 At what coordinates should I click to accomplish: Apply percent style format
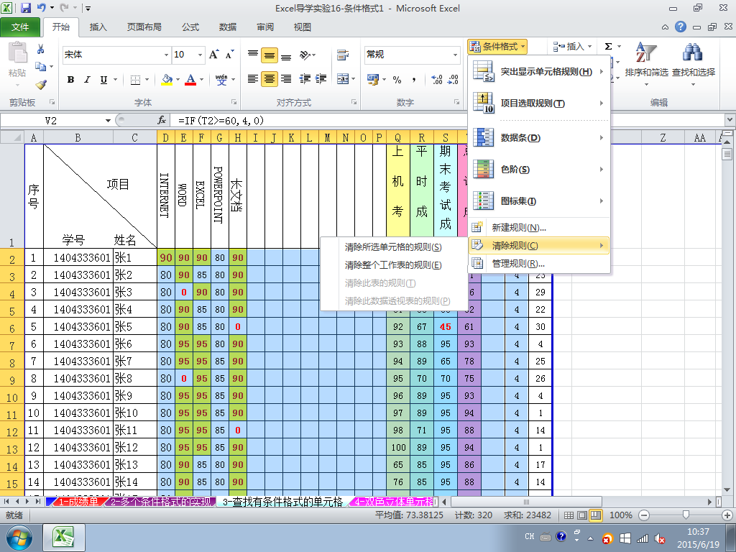[397, 80]
